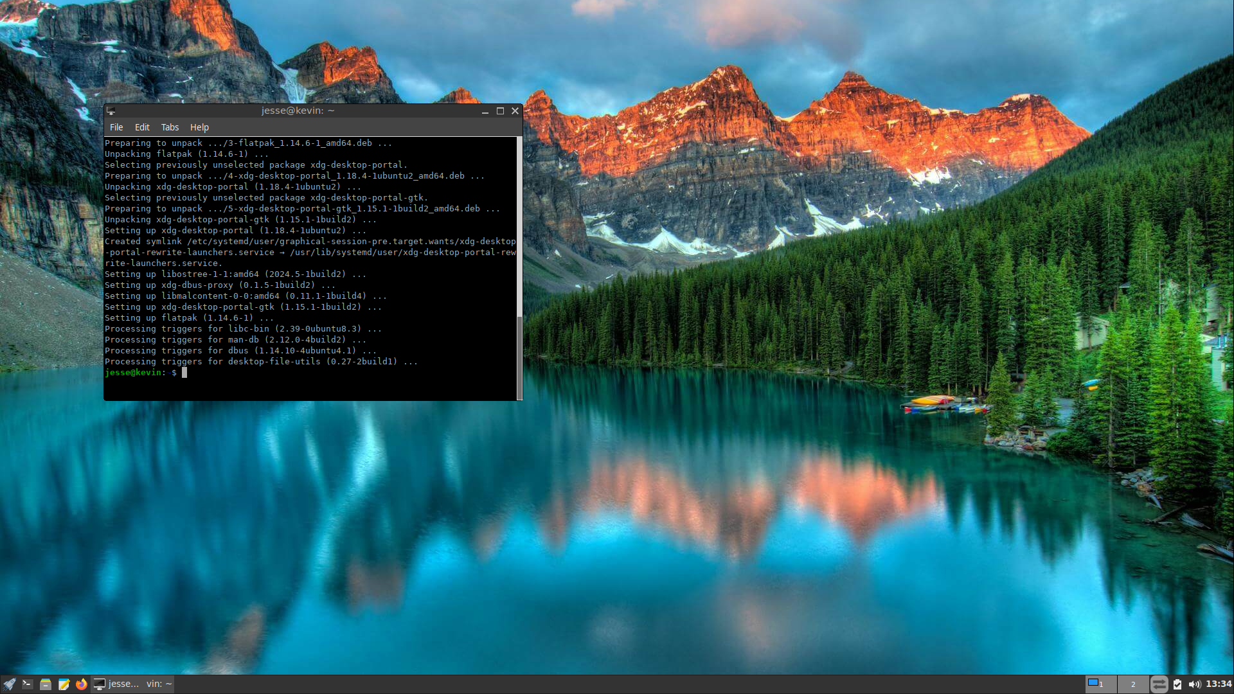The width and height of the screenshot is (1234, 694).
Task: Switch to workspace 2 in the pager
Action: pos(1133,684)
